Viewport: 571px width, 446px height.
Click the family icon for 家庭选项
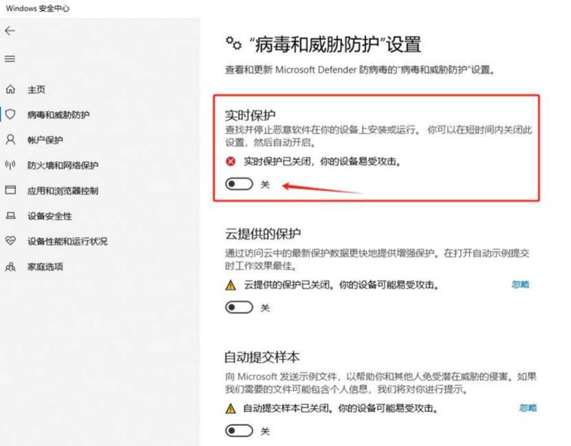point(10,266)
